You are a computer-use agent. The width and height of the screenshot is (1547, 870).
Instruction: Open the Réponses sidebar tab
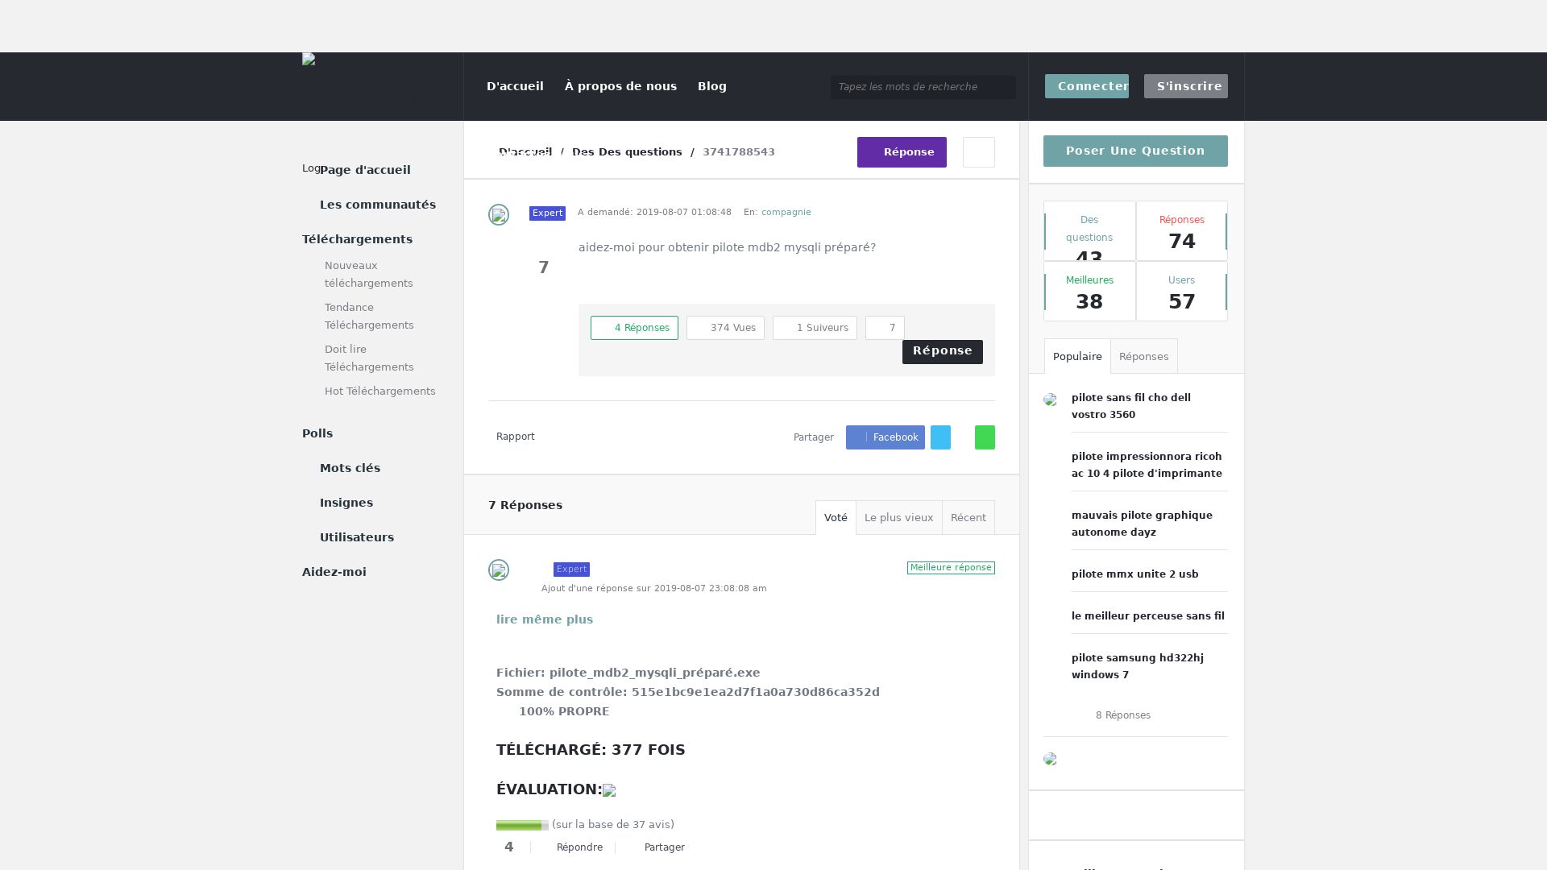coord(1143,357)
